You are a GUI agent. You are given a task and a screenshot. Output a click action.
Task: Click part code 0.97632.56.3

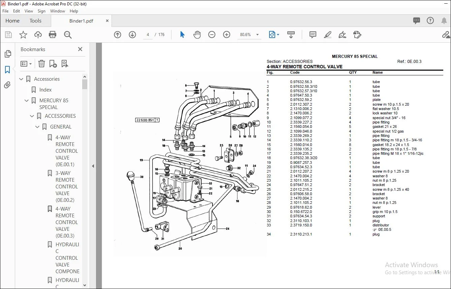301,82
